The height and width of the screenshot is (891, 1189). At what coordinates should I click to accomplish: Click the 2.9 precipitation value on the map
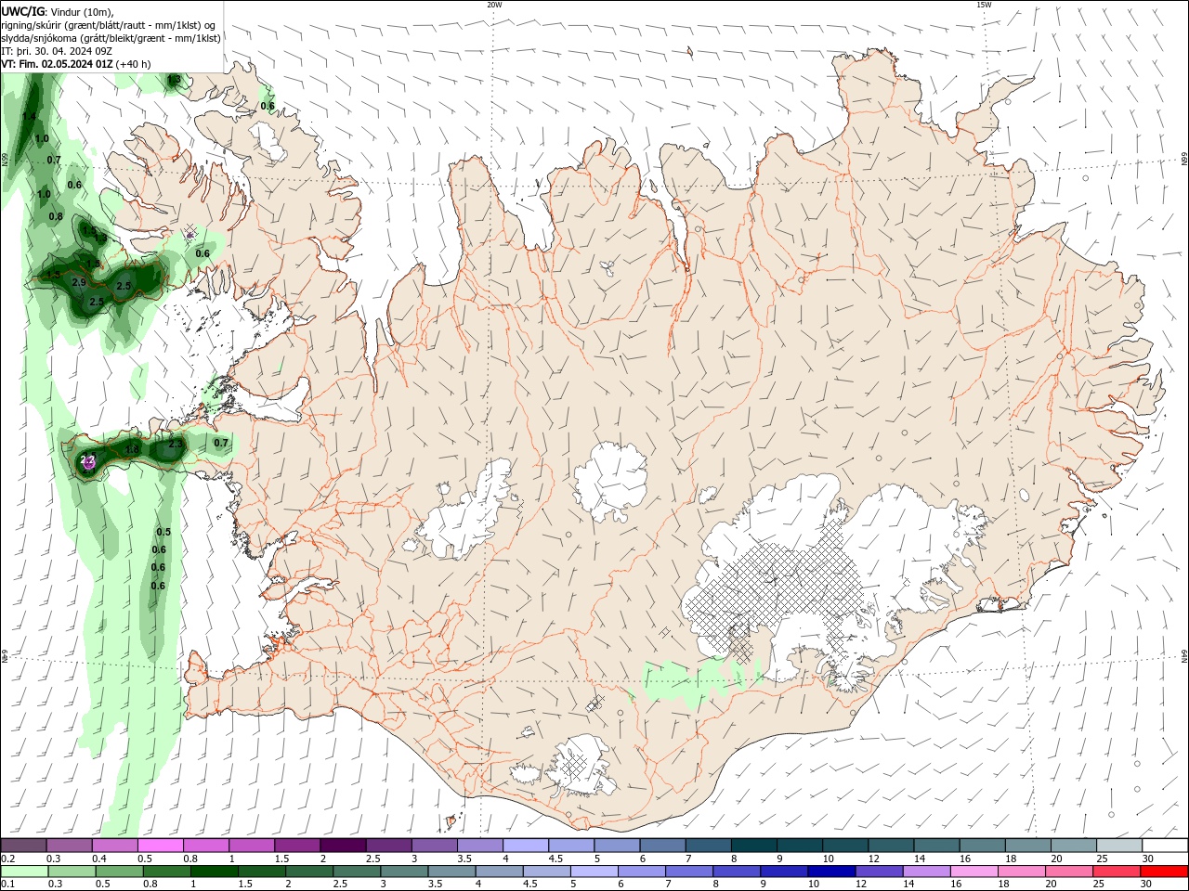coord(79,282)
